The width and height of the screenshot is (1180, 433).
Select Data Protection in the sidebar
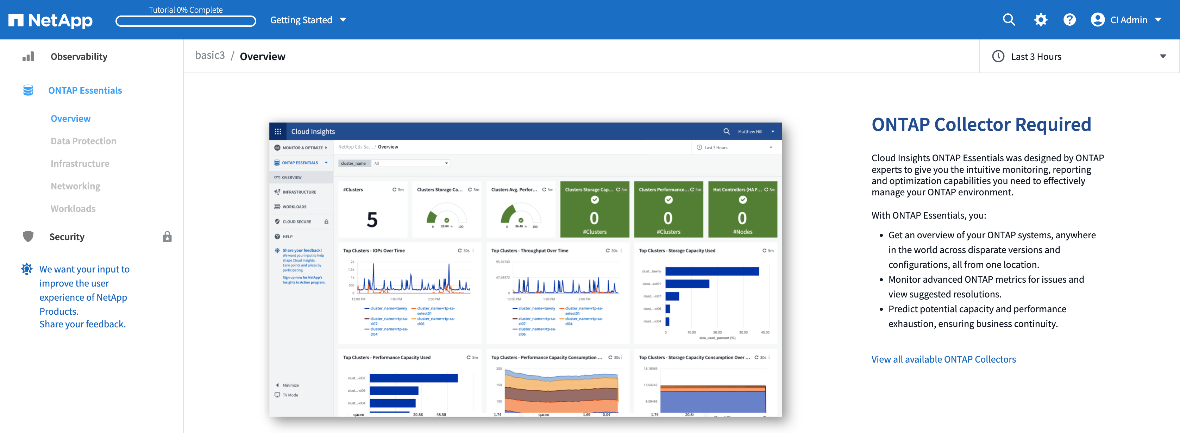83,141
